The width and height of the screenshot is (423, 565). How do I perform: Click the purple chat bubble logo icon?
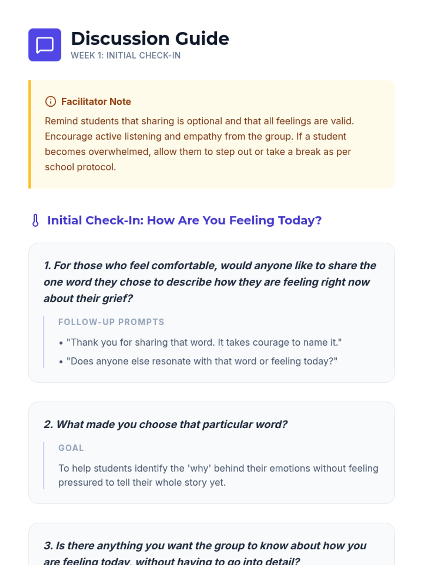(45, 45)
